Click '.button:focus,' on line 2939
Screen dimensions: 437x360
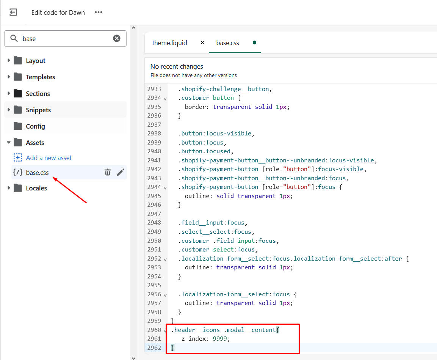pyautogui.click(x=202, y=143)
